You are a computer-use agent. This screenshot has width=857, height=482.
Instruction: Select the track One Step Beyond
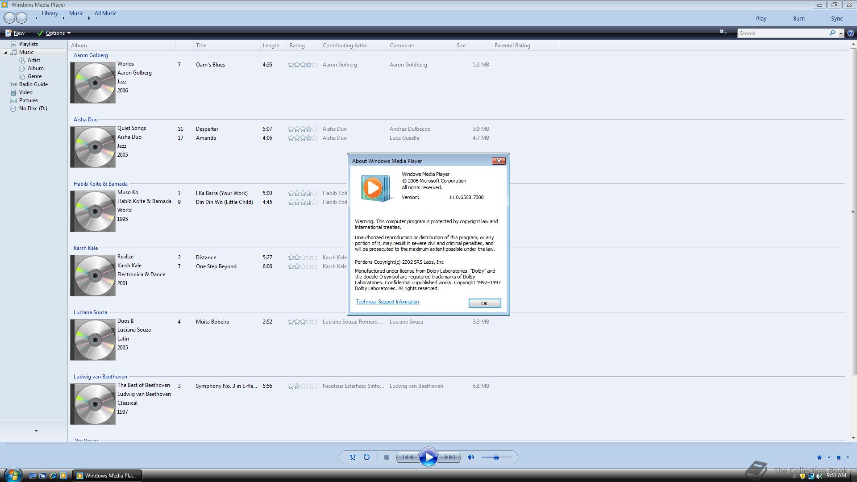tap(216, 266)
